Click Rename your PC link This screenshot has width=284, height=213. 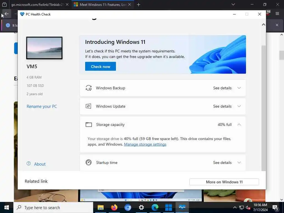pyautogui.click(x=42, y=106)
